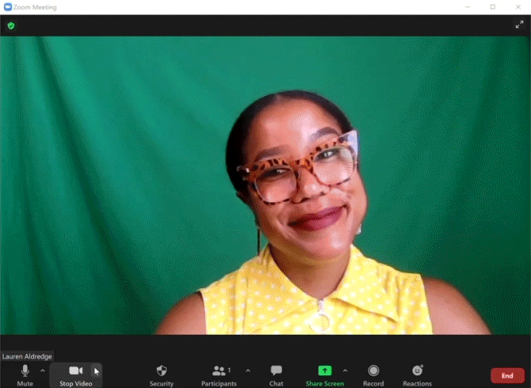Viewport: 531px width, 388px height.
Task: Mute the microphone
Action: (25, 375)
